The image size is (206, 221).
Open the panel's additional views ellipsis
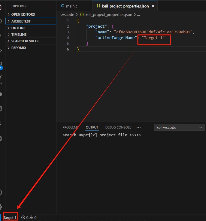click(x=139, y=127)
